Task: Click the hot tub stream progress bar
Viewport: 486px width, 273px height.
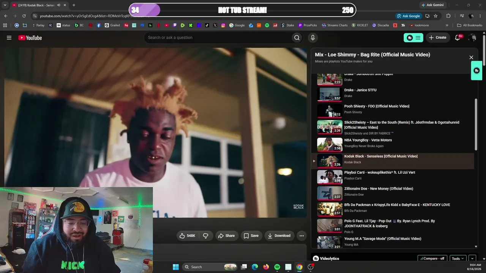Action: [x=243, y=10]
